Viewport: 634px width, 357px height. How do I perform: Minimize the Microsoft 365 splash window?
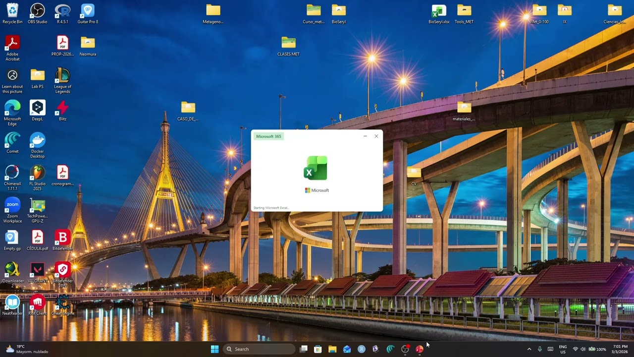(365, 136)
